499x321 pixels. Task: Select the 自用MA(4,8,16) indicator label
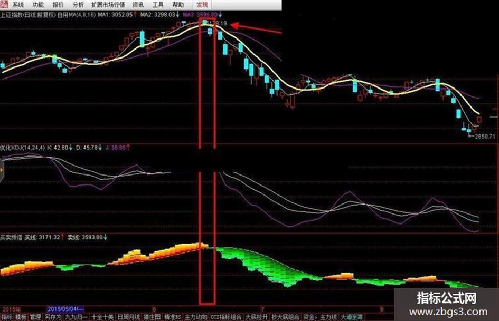(77, 15)
